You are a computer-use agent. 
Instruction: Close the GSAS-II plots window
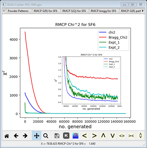140,5
